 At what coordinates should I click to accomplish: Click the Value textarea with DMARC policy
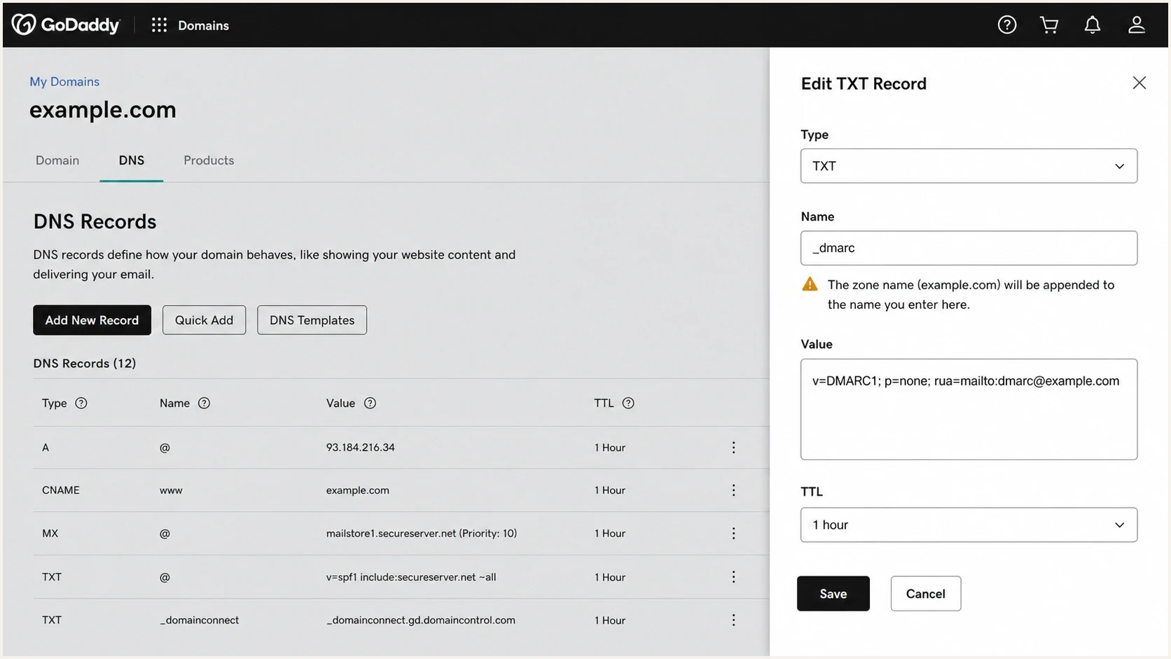[x=969, y=410]
